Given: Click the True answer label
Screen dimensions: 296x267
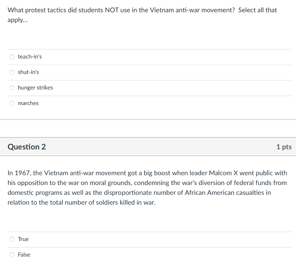Looking at the screenshot, I should click(x=23, y=239).
